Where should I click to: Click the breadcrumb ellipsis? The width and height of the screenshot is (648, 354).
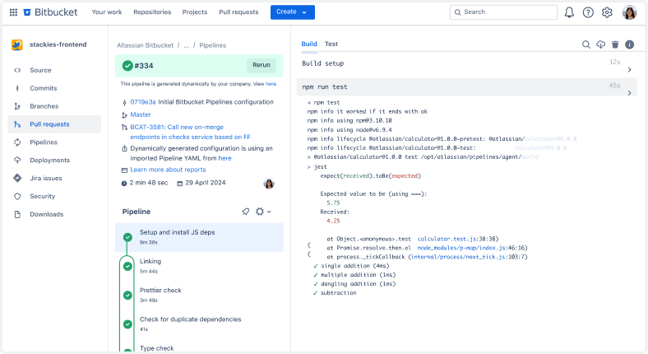tap(187, 45)
